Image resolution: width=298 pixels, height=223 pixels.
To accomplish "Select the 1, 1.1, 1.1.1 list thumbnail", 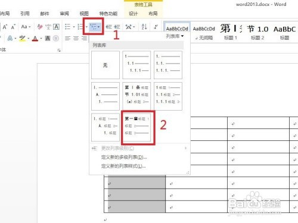I will tap(136, 65).
